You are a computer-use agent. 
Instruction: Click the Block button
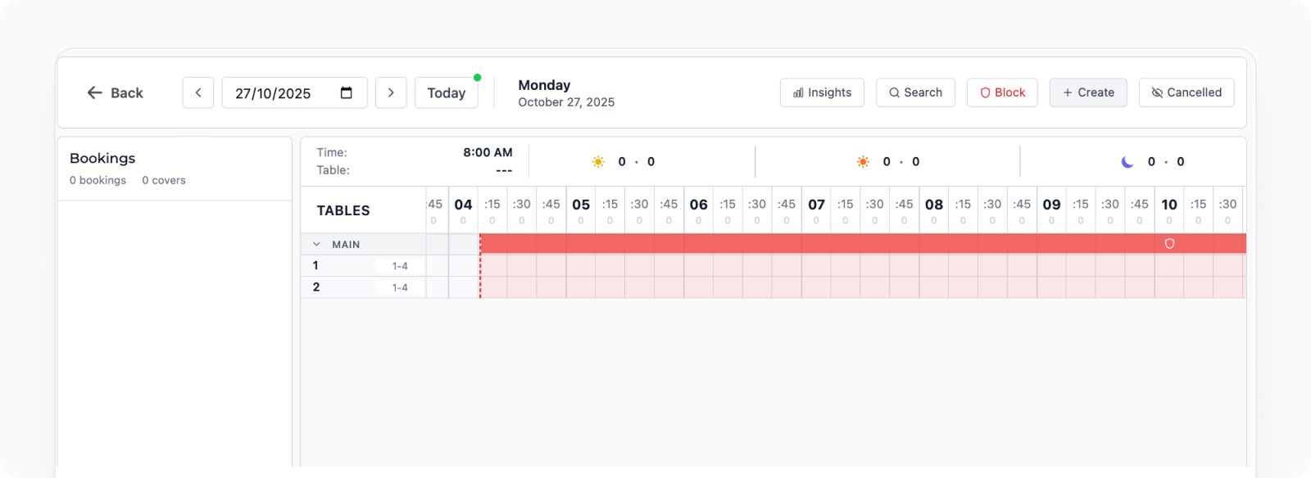coord(1002,92)
